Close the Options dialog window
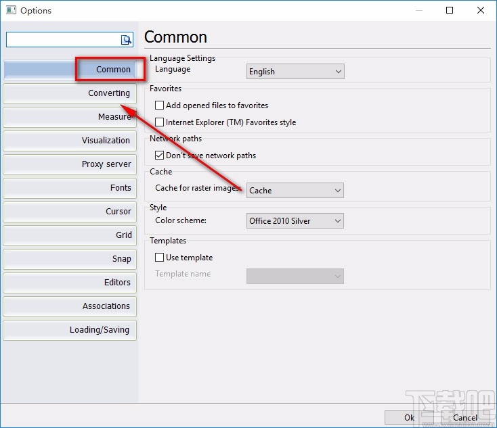The image size is (497, 428). (x=480, y=10)
